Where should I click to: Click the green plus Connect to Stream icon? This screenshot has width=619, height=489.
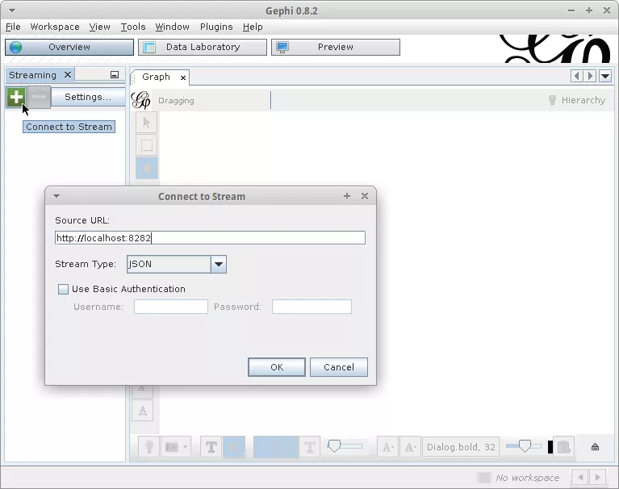pos(16,97)
